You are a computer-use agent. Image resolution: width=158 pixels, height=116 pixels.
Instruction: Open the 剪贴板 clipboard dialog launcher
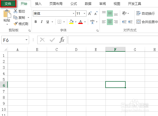29,30
